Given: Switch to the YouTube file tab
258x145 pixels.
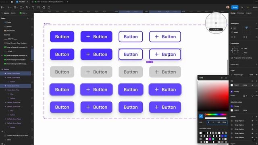Looking at the screenshot, I should [22, 2].
